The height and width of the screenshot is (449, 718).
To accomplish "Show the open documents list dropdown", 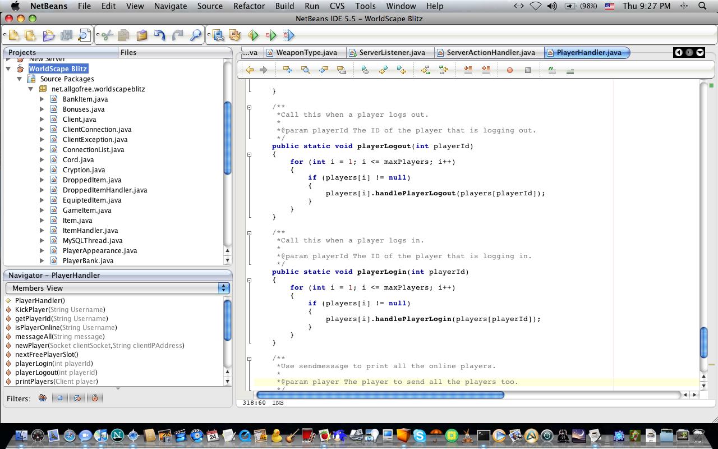I will 700,52.
